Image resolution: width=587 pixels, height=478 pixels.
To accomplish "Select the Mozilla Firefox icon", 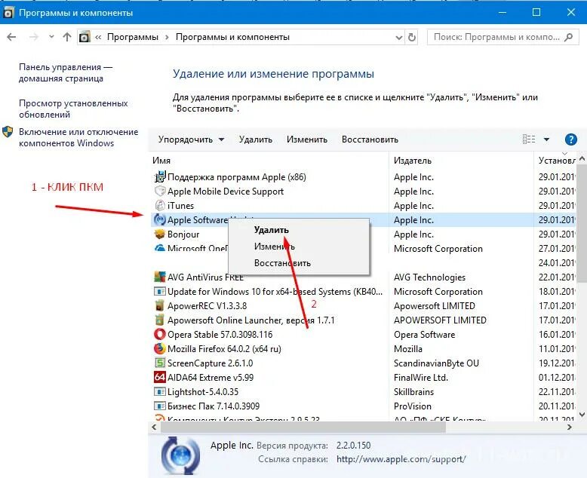I will tap(160, 348).
